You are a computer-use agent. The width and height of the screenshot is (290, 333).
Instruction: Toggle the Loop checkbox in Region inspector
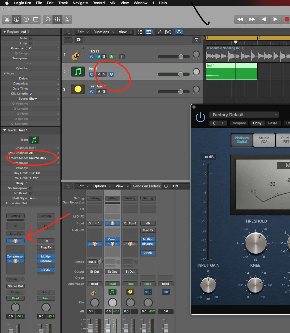click(31, 43)
